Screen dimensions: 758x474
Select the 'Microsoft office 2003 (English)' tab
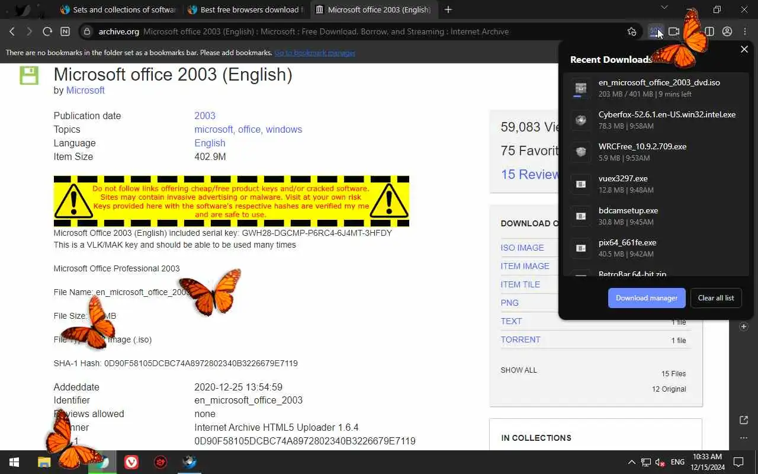(374, 9)
